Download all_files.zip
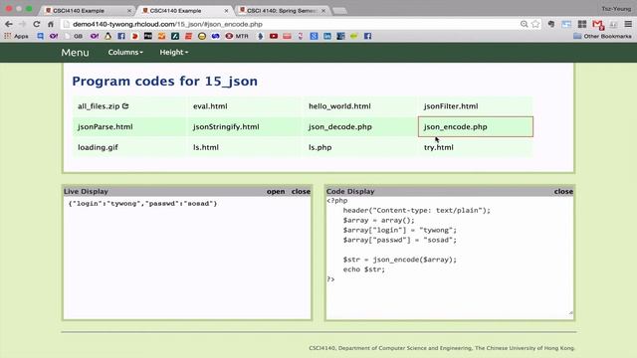637x358 pixels. point(99,106)
